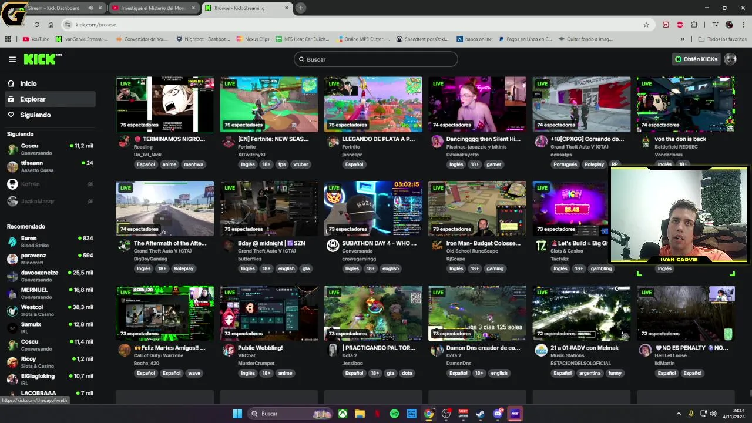Image resolution: width=752 pixels, height=423 pixels.
Task: Click the ESTACIONDELSOLOFICIAL channel avatar
Action: coord(541,350)
